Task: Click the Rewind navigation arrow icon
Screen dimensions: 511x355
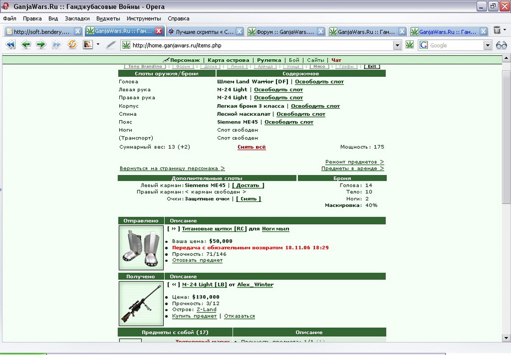Action: pos(10,44)
